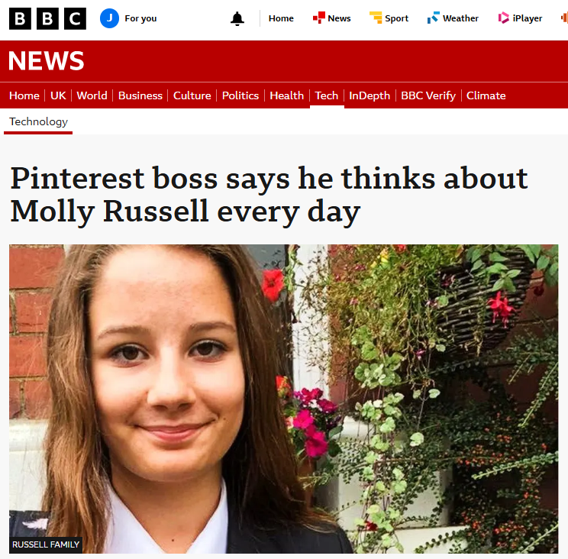Open the account avatar icon

tap(110, 18)
